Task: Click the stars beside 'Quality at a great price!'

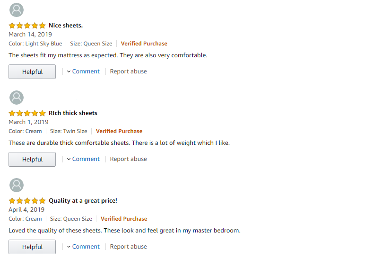Action: pyautogui.click(x=27, y=201)
